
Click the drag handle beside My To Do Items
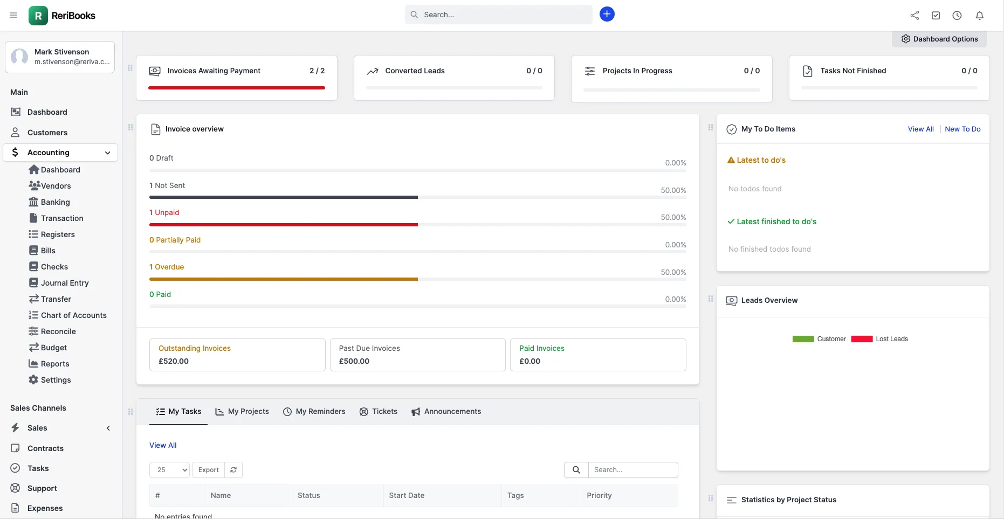pos(711,128)
